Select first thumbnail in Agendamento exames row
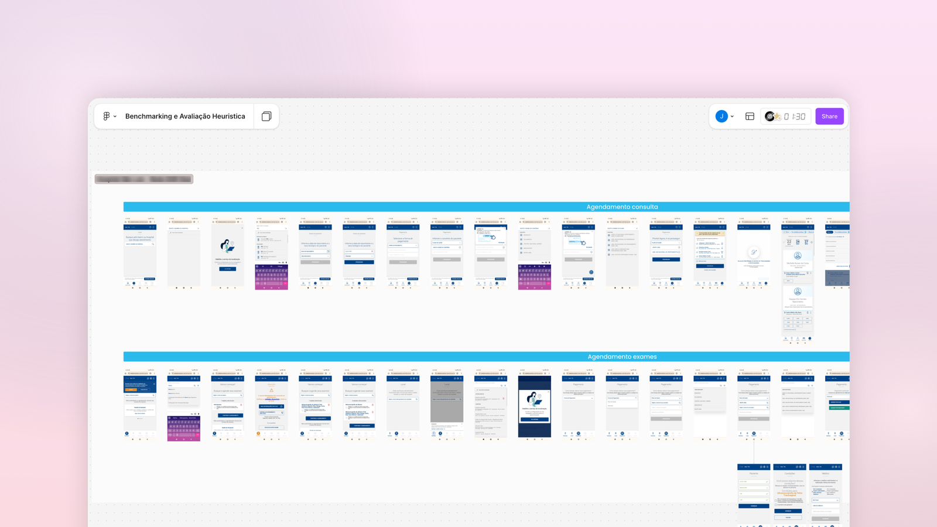Viewport: 937px width, 527px height. tap(139, 404)
